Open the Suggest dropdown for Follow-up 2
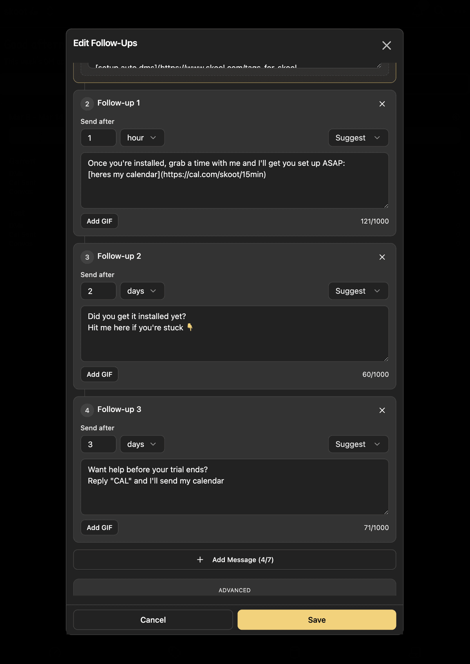Image resolution: width=470 pixels, height=664 pixels. click(x=358, y=291)
